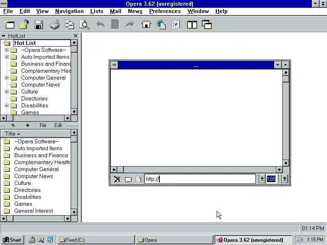Click File in the HotList panel toolbar
Viewport: 327px width, 245px height.
tap(43, 125)
